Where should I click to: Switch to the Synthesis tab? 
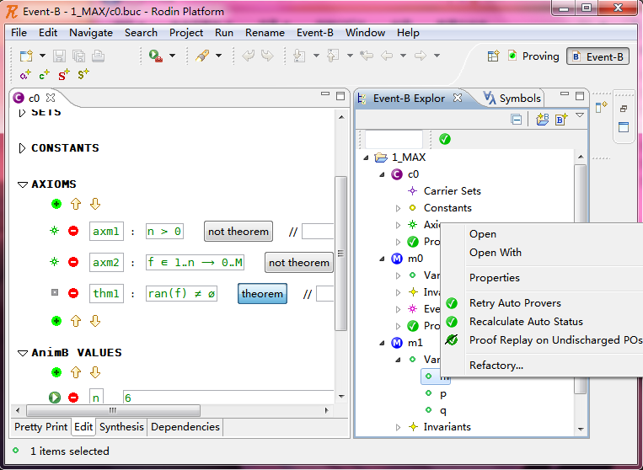(121, 427)
